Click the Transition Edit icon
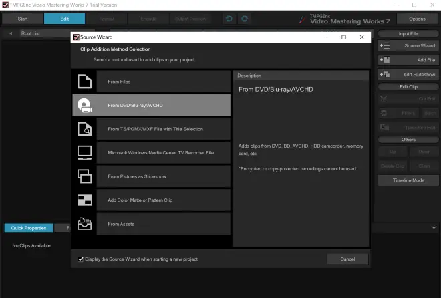This screenshot has height=298, width=441. tap(384, 128)
